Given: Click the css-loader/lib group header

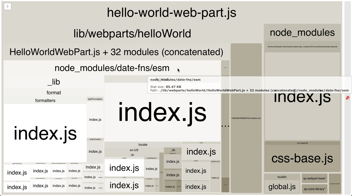Looking at the screenshot, I should point(302,143).
